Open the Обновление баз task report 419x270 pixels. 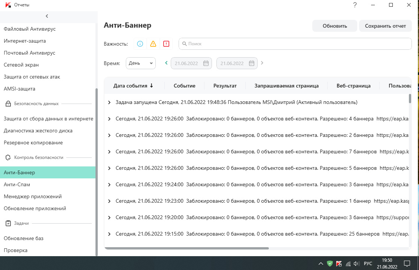point(24,238)
